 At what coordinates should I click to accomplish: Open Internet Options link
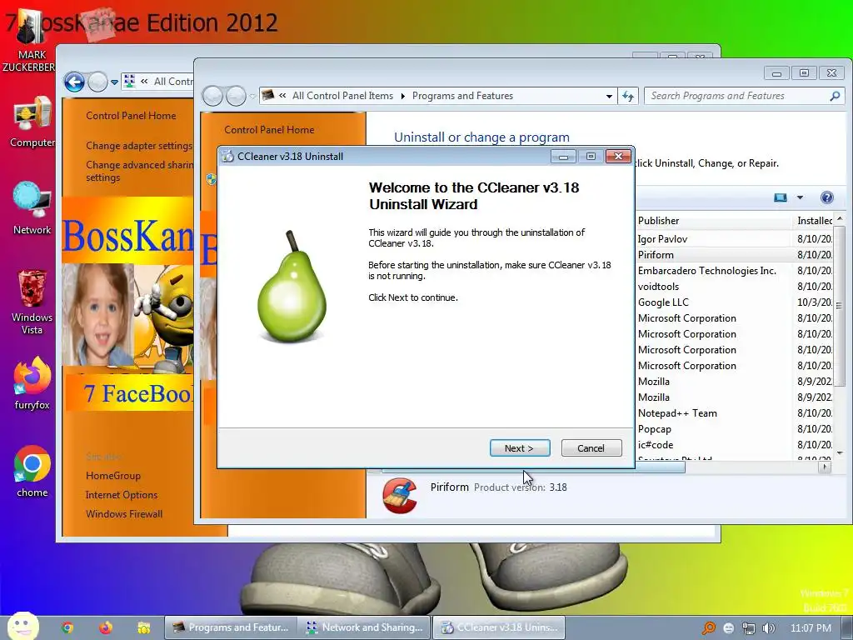122,495
